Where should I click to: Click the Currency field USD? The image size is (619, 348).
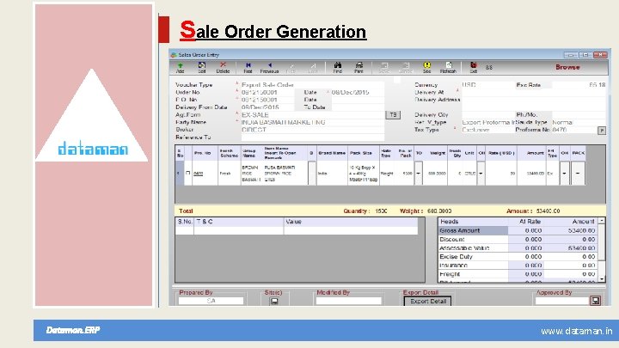tap(488, 85)
